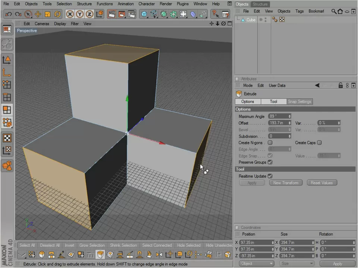Screen dimensions: 358x268
Task: Adjust Maximum Angle stepper arrows
Action: pos(289,116)
